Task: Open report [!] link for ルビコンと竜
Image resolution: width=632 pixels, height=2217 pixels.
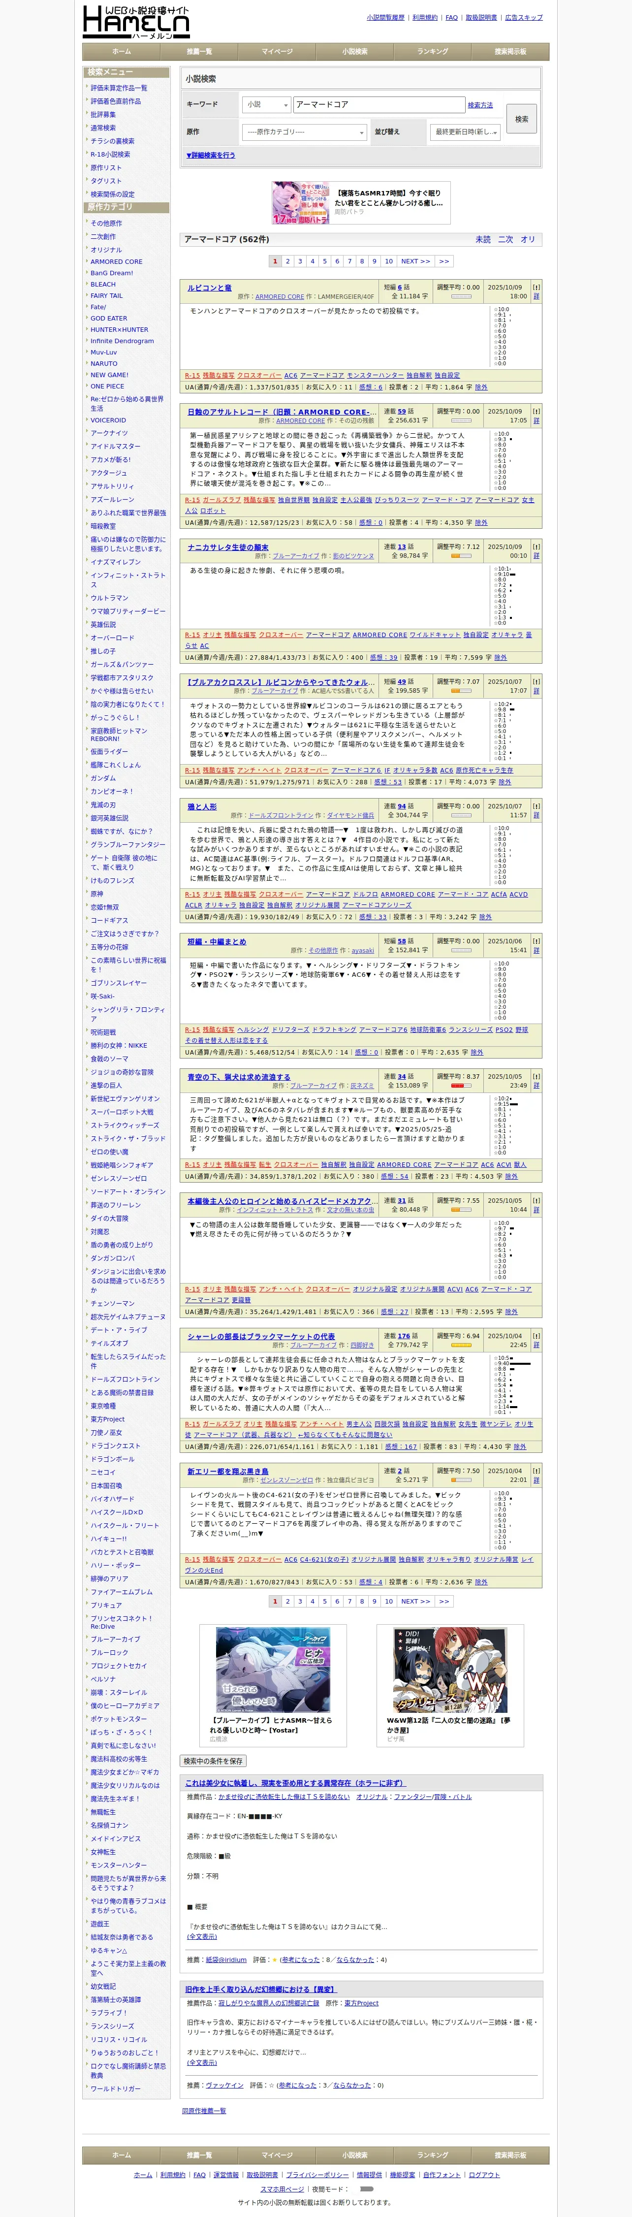Action: pyautogui.click(x=536, y=288)
